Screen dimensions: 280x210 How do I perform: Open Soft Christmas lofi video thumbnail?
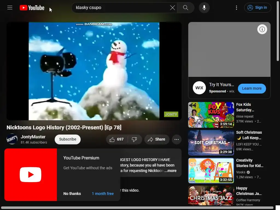[x=211, y=143]
